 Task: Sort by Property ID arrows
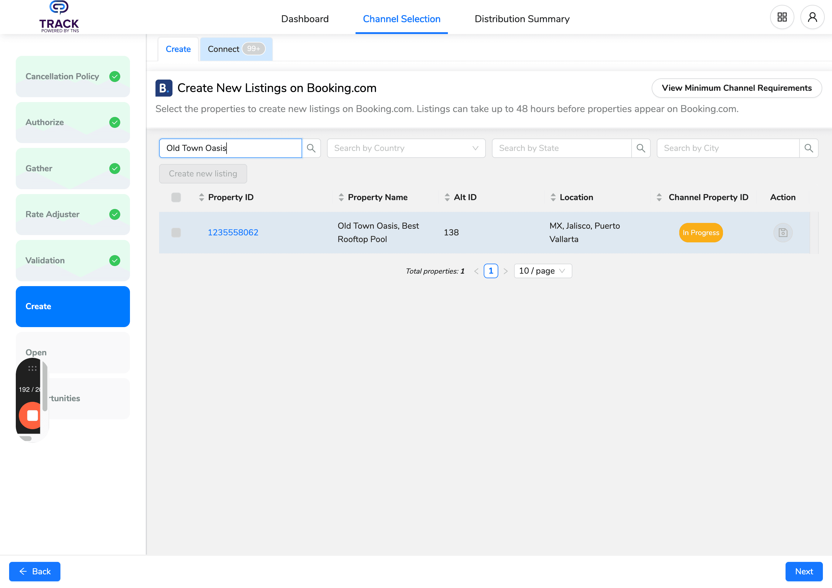202,197
